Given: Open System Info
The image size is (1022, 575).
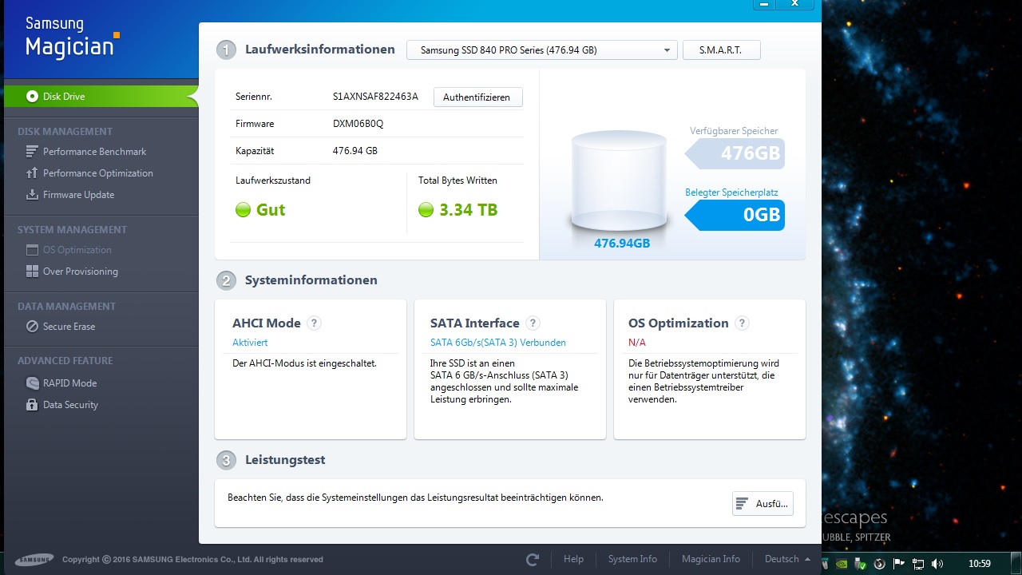Looking at the screenshot, I should coord(632,559).
